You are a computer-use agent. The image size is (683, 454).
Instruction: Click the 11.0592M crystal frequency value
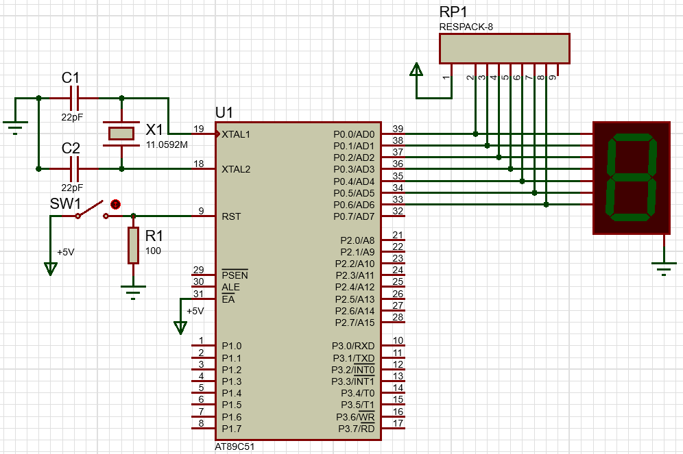click(x=167, y=144)
